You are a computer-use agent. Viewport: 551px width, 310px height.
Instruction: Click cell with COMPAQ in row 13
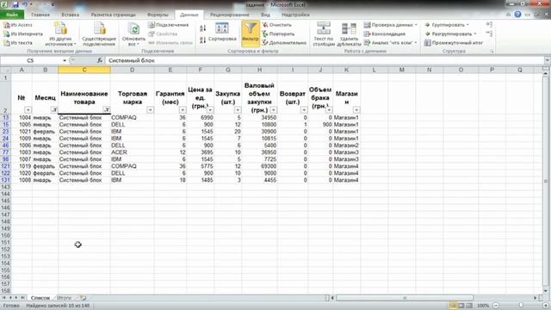pyautogui.click(x=132, y=117)
